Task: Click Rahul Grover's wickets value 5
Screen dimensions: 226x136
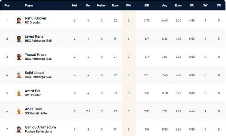Action: (129, 20)
